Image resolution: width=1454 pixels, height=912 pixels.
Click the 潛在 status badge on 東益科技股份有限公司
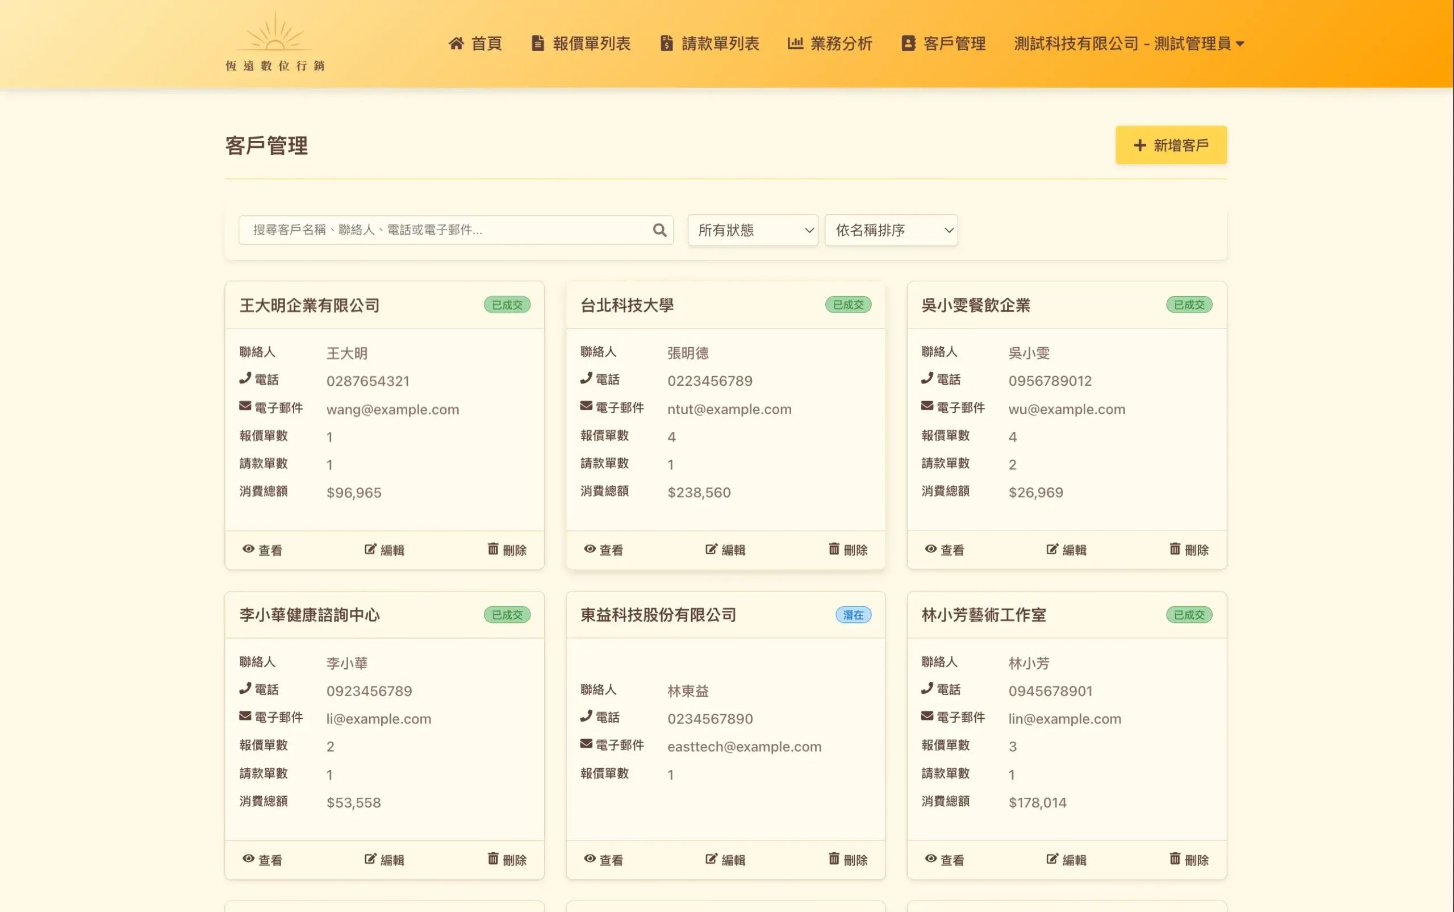(853, 615)
